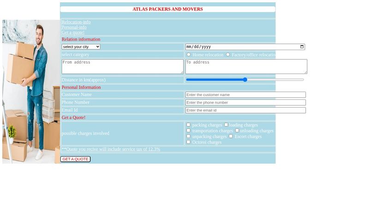
Task: Enable Escort charges checkbox
Action: tap(231, 136)
